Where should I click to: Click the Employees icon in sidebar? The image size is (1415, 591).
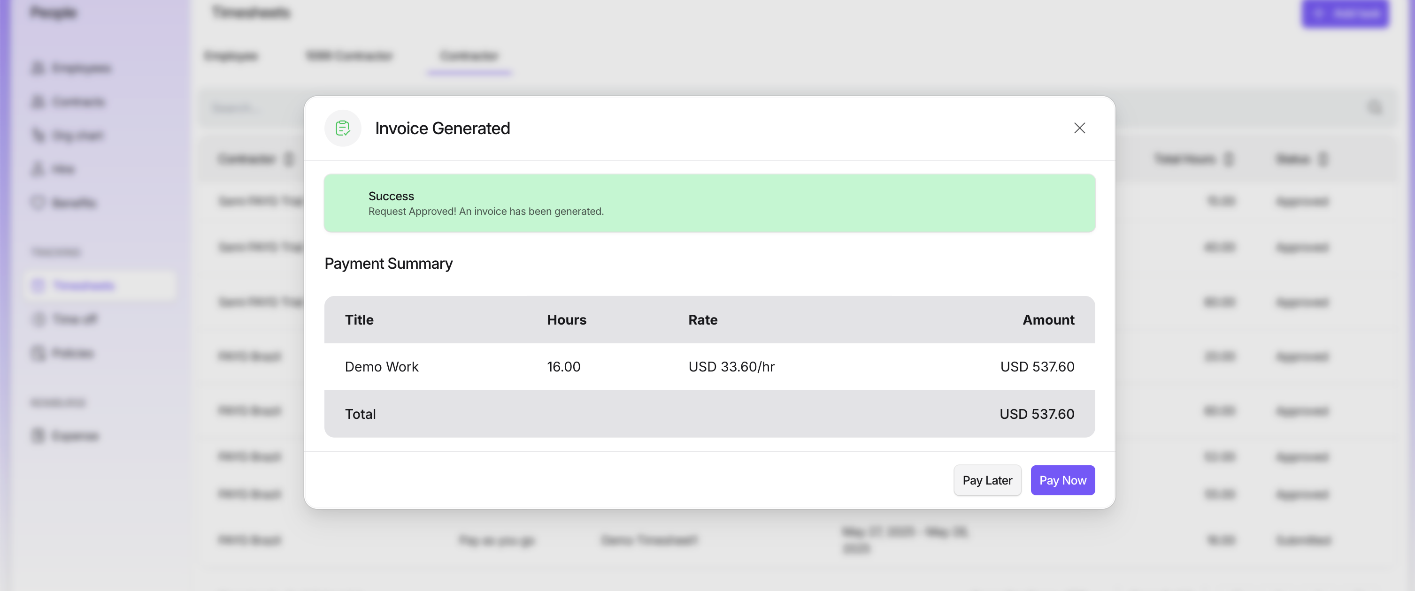pos(38,68)
